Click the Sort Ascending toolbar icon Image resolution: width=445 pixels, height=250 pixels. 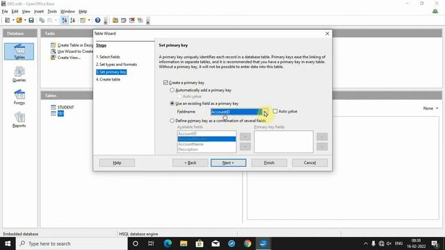pos(65,20)
